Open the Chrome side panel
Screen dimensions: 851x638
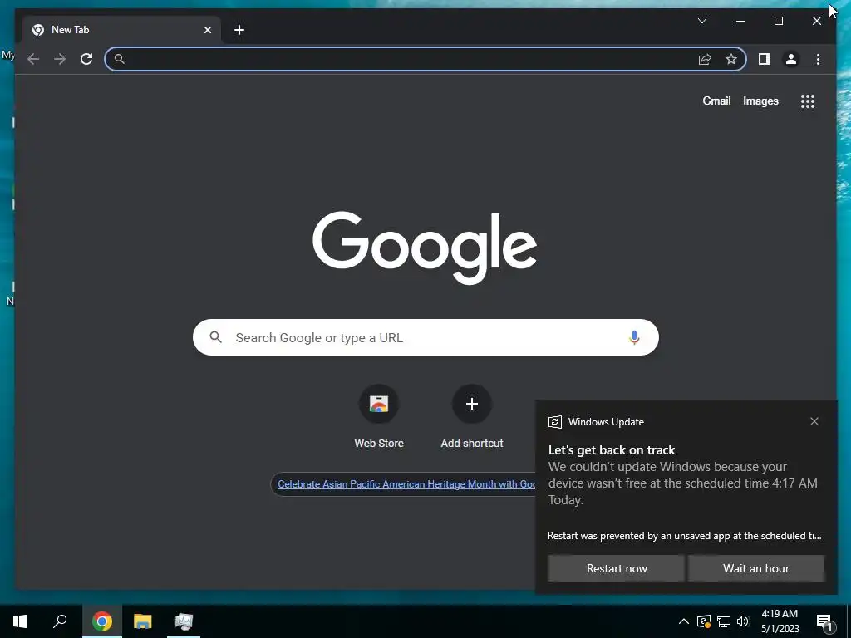point(765,59)
